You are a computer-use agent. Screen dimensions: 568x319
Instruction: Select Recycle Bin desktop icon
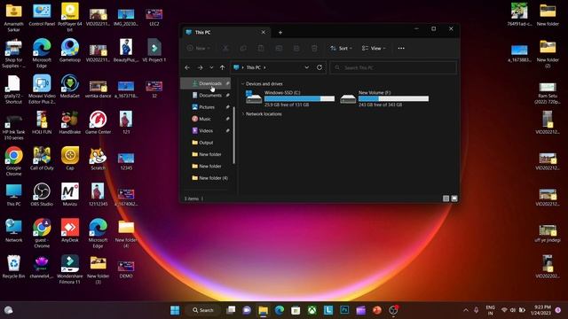(14, 266)
